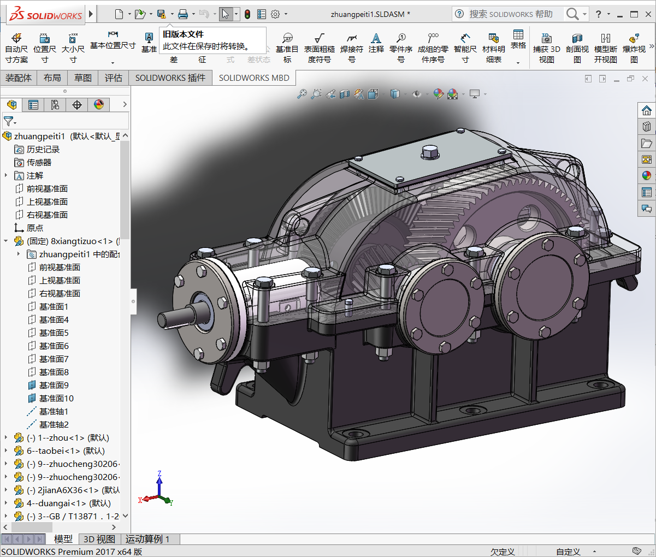Open the DimXpertManager crosshair tab icon
The width and height of the screenshot is (656, 557).
click(x=77, y=104)
